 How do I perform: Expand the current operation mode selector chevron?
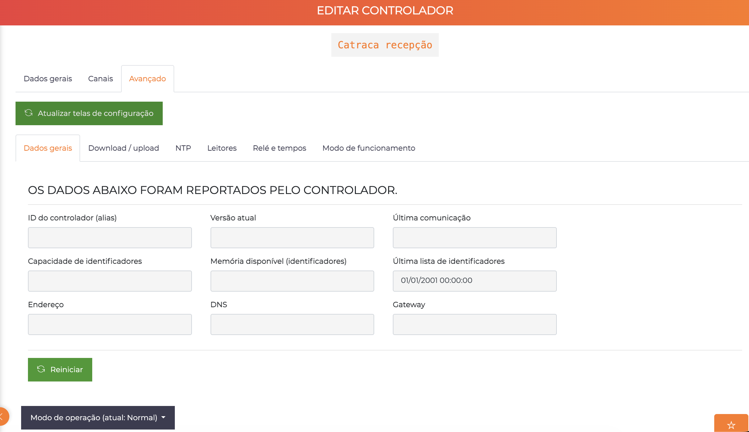(x=164, y=418)
